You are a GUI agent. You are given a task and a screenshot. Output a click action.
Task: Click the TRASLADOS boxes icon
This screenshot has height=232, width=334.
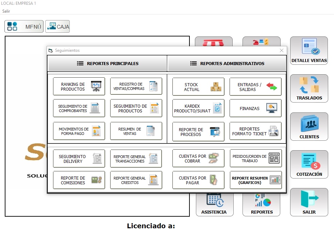coord(309,88)
